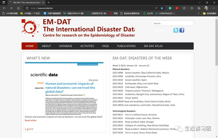This screenshot has width=218, height=138.
Task: Open the Collections icon
Action: click(x=199, y=8)
